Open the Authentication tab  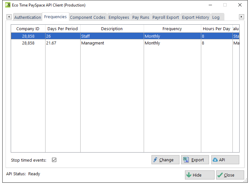[28, 17]
